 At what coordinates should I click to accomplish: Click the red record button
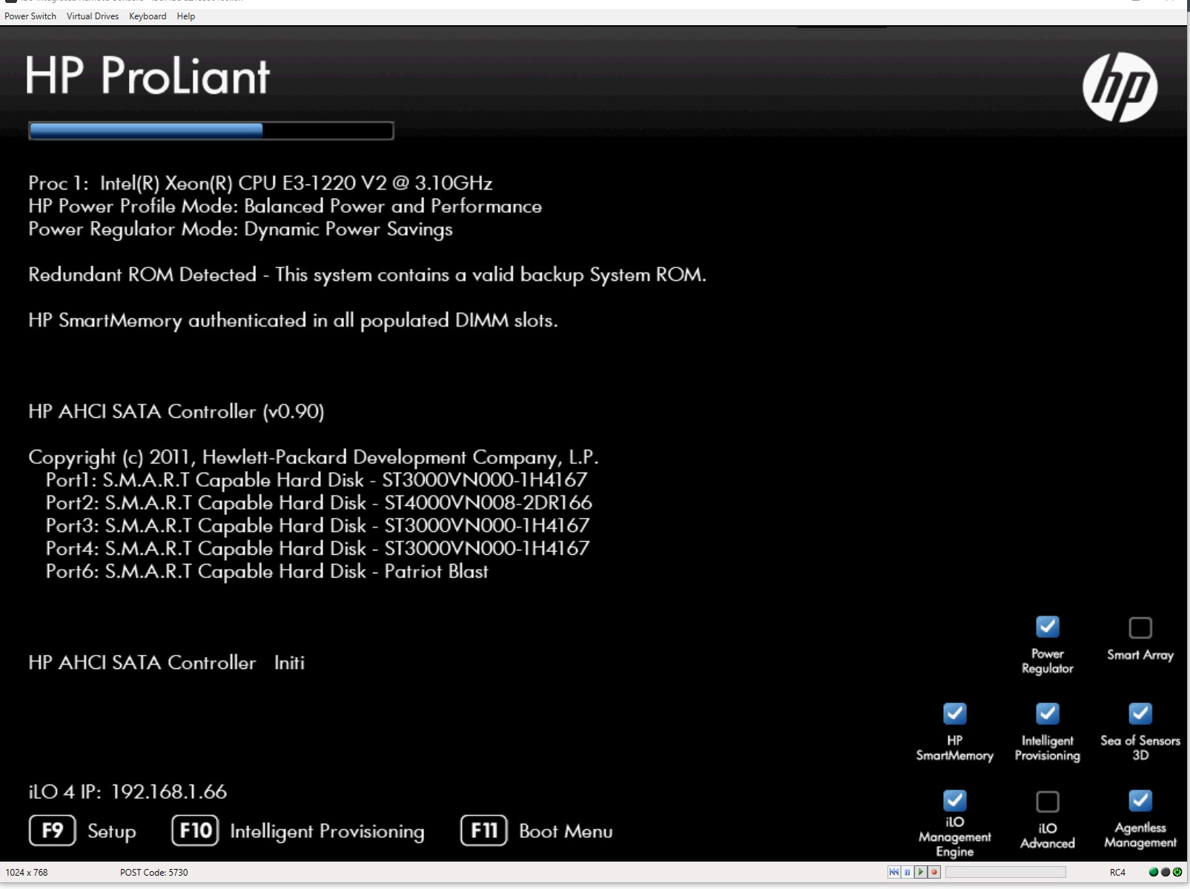[934, 872]
